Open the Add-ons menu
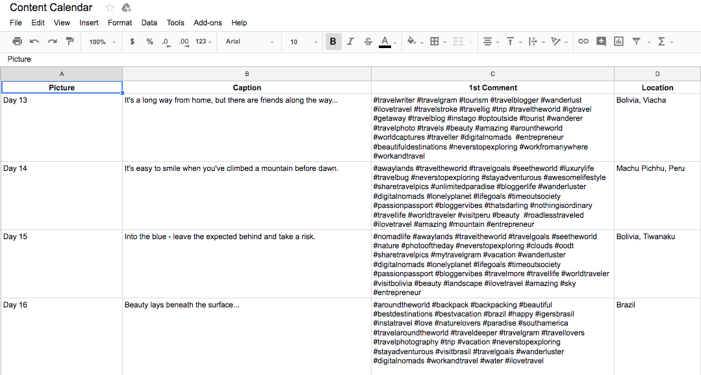This screenshot has width=701, height=375. coord(208,23)
